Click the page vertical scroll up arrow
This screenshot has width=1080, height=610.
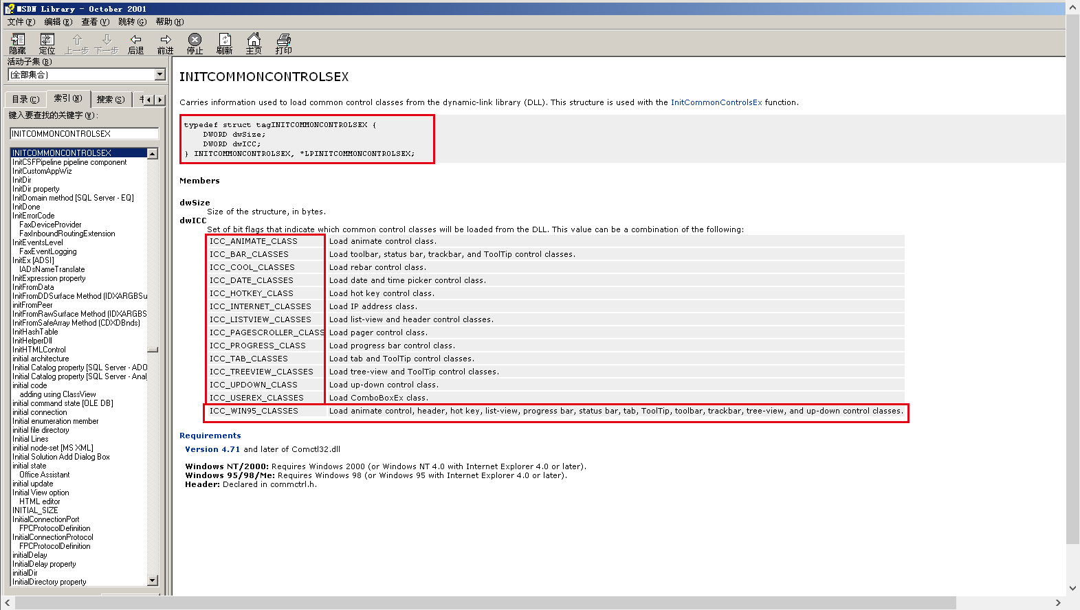point(1073,8)
